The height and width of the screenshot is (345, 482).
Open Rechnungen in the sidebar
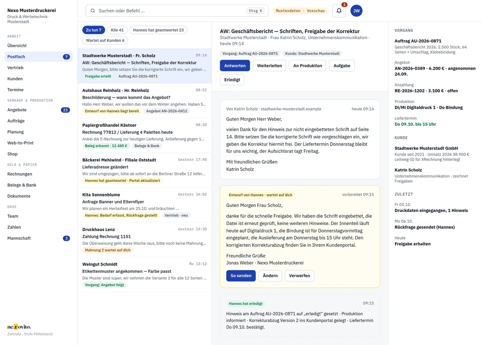pos(38,174)
